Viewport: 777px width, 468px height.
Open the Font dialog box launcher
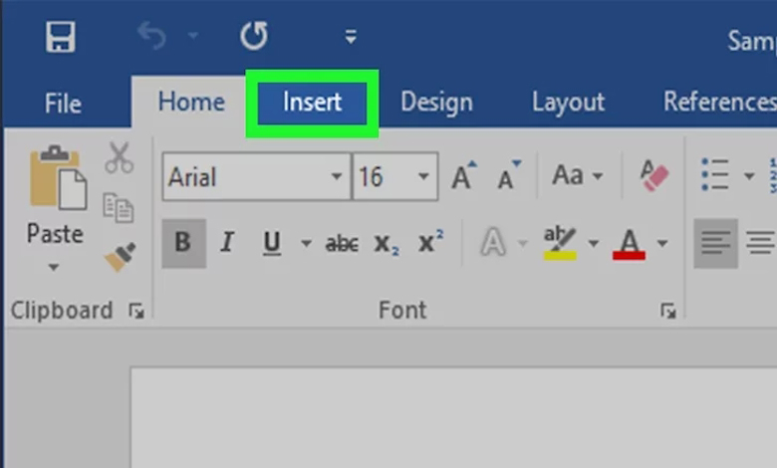click(x=667, y=312)
